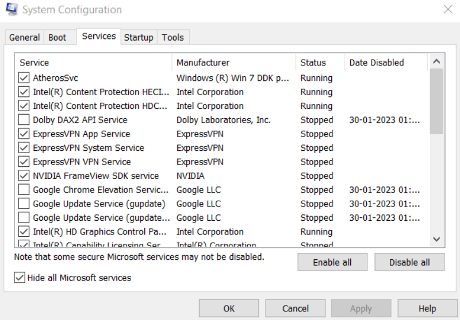Select Google Chrome Elevation Service row text
The image size is (460, 320).
click(101, 190)
